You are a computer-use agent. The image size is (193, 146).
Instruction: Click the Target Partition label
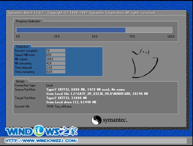(25, 98)
